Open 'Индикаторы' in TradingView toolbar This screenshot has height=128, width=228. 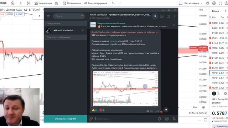(43, 3)
